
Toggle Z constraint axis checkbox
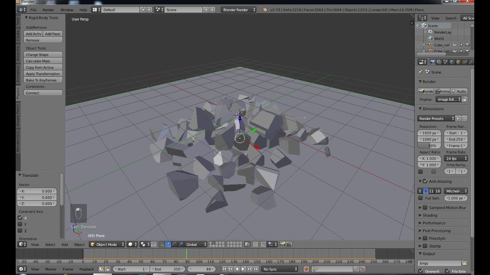click(20, 231)
